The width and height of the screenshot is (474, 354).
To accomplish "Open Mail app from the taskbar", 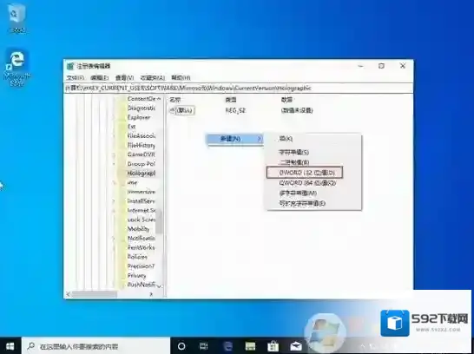I will tap(296, 346).
